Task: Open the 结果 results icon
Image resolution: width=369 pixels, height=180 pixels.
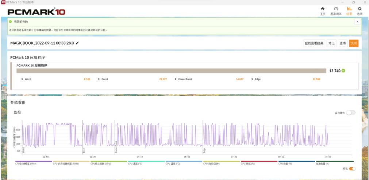Action: click(x=349, y=11)
